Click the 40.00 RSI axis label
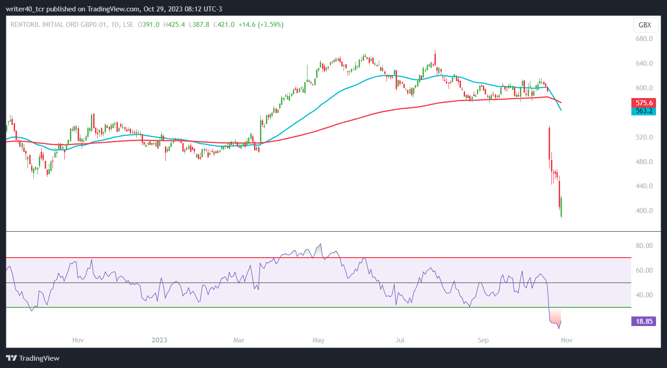Viewport: 667px width, 368px height. 644,295
